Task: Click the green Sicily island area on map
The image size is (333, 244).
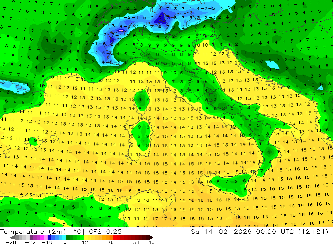Action: point(232,184)
